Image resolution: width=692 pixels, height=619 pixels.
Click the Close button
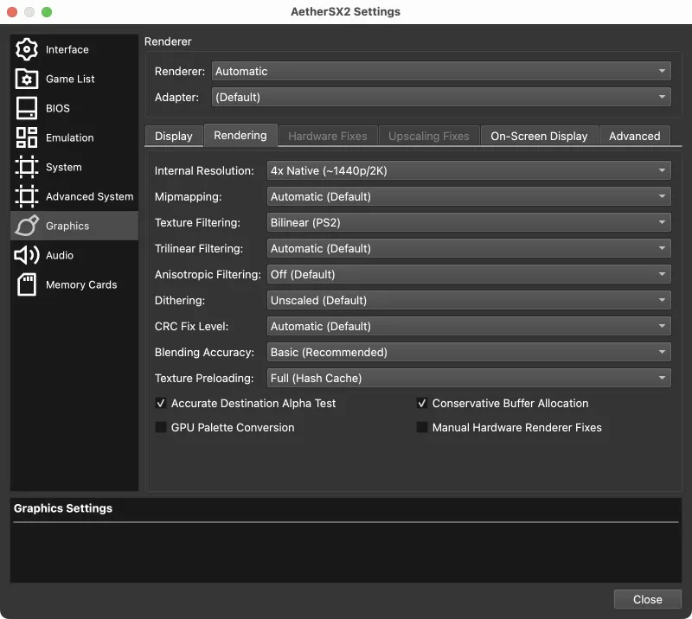(647, 599)
